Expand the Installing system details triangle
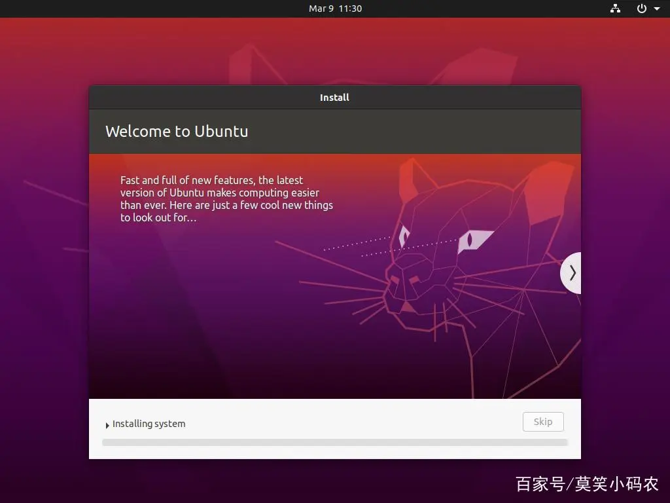670x503 pixels. [x=107, y=425]
